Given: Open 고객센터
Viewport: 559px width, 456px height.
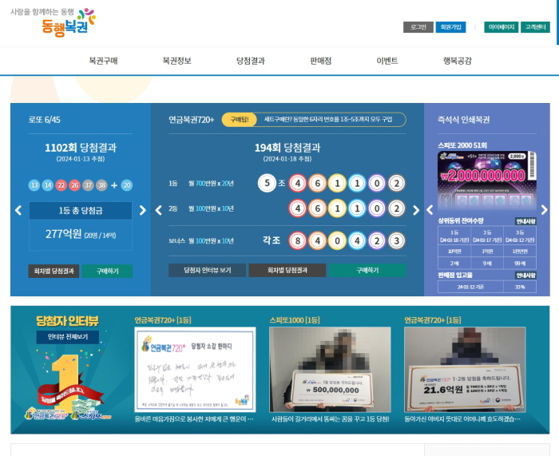Looking at the screenshot, I should 536,27.
